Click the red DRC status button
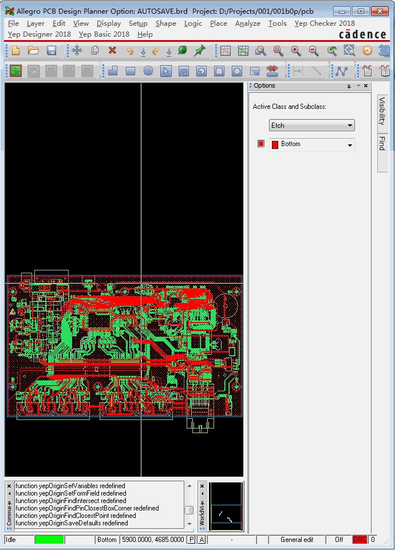395x550 pixels. pyautogui.click(x=360, y=540)
